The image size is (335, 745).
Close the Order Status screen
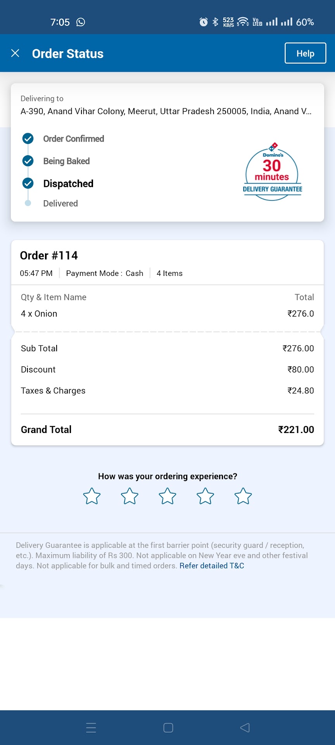(x=15, y=53)
